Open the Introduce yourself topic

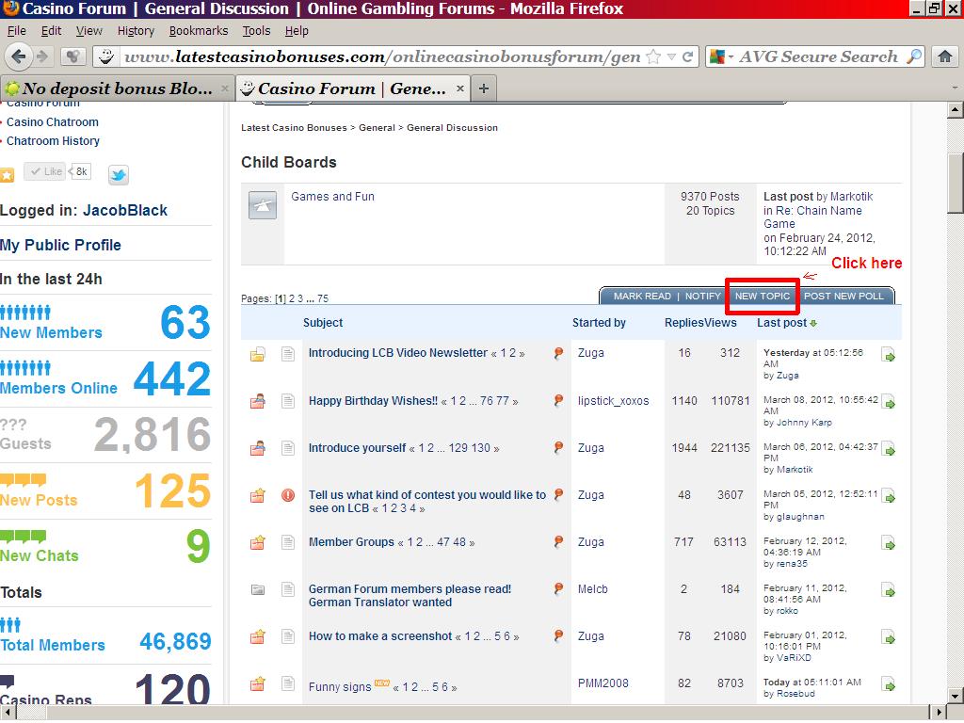[357, 448]
